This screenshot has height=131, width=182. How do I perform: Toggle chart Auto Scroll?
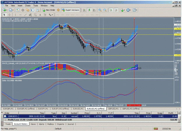coord(111,10)
